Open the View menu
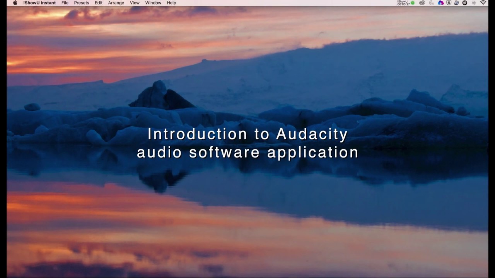The image size is (495, 278). pos(135,3)
